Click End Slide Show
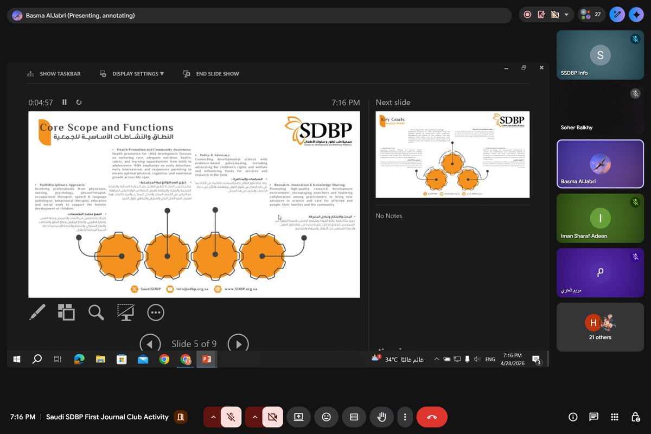 tap(211, 74)
